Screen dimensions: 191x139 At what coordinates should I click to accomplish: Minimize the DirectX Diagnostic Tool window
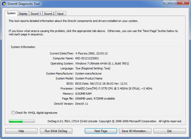tap(167, 3)
